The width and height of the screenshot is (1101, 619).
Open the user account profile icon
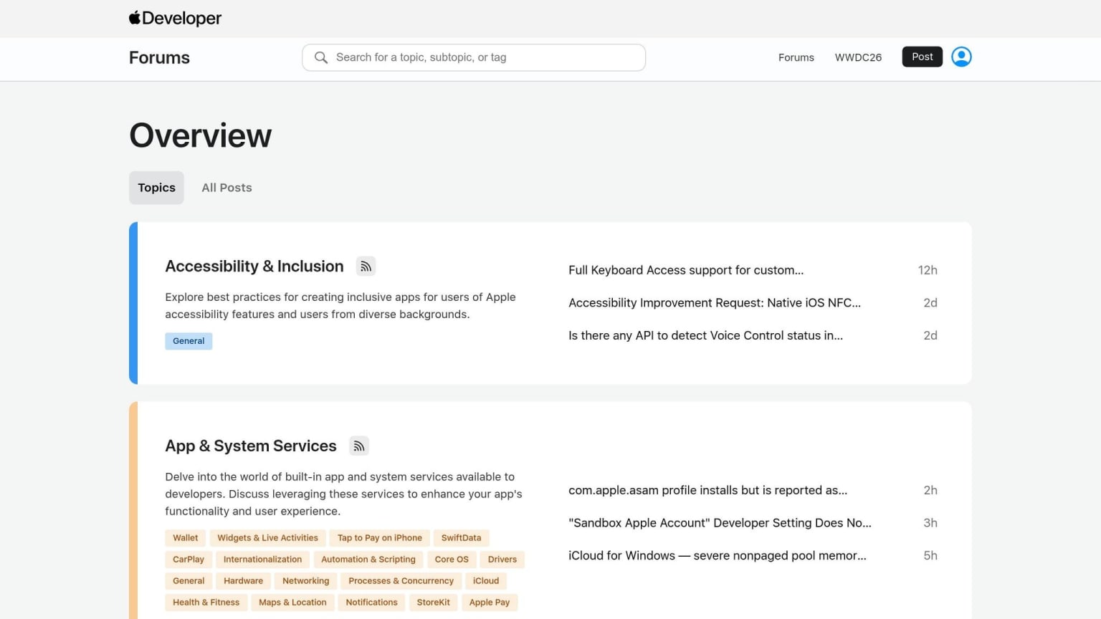(961, 57)
